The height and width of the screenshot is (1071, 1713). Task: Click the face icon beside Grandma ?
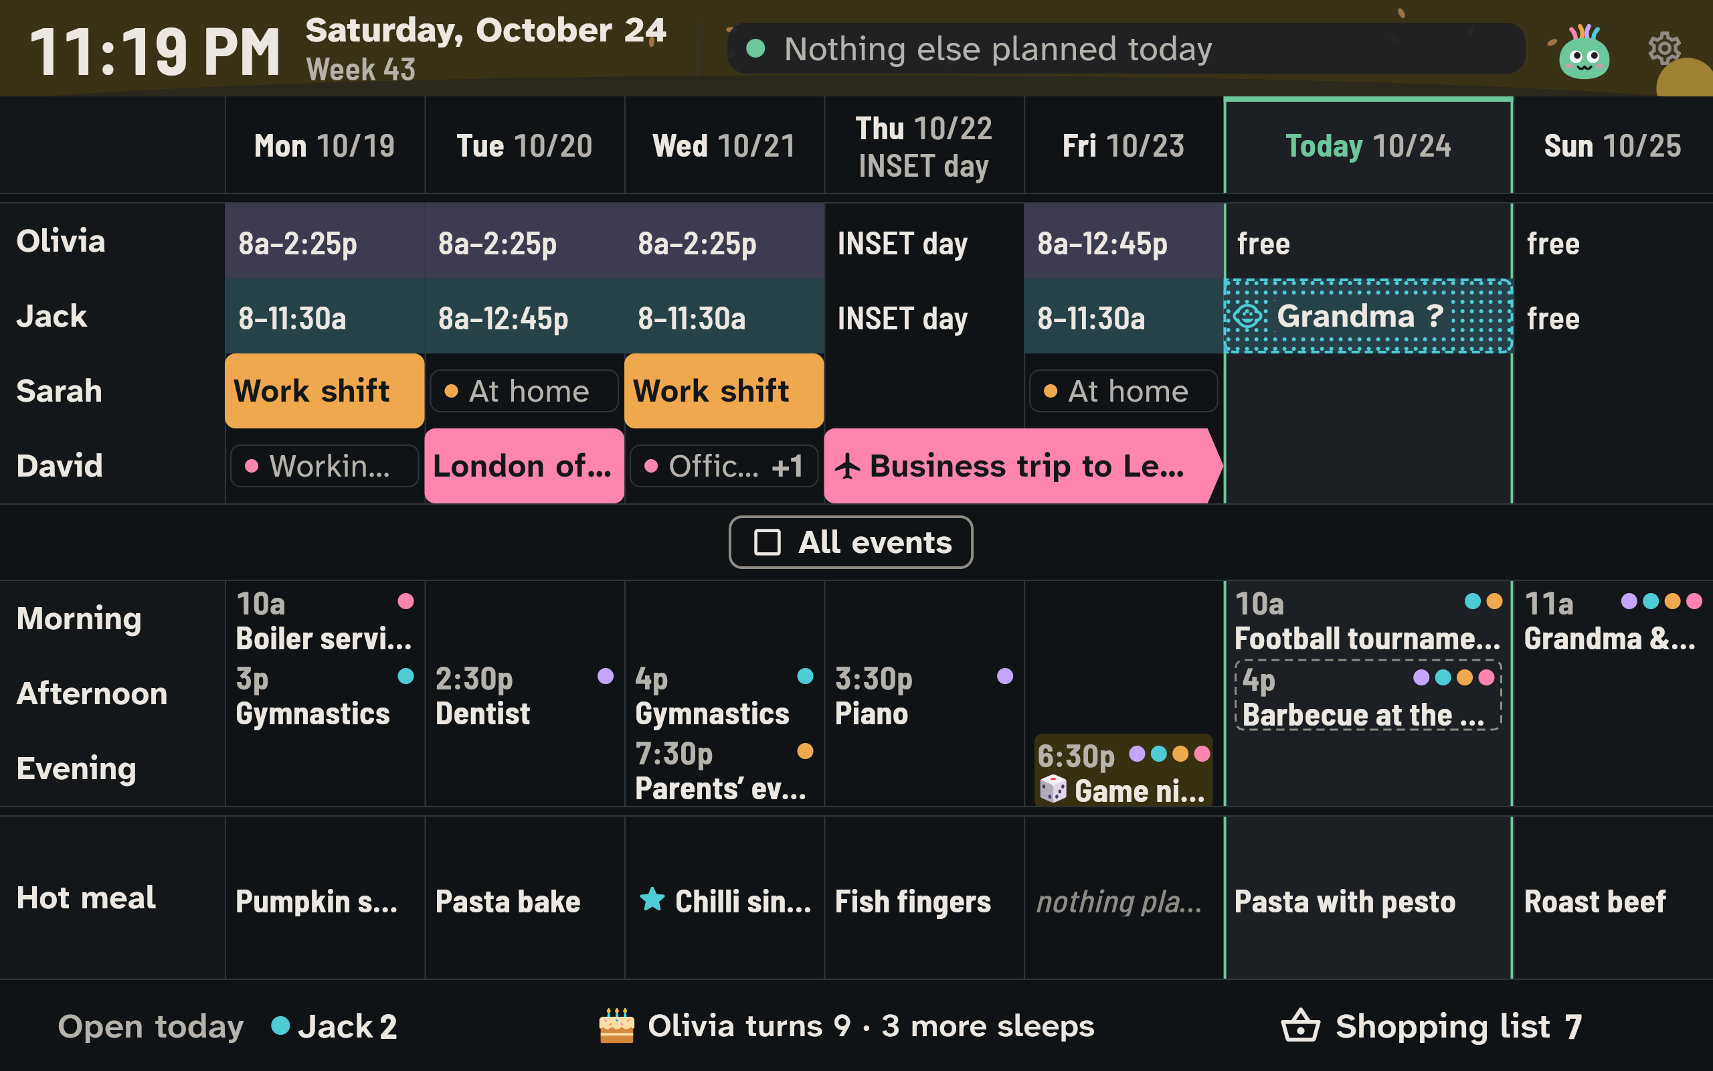point(1247,316)
